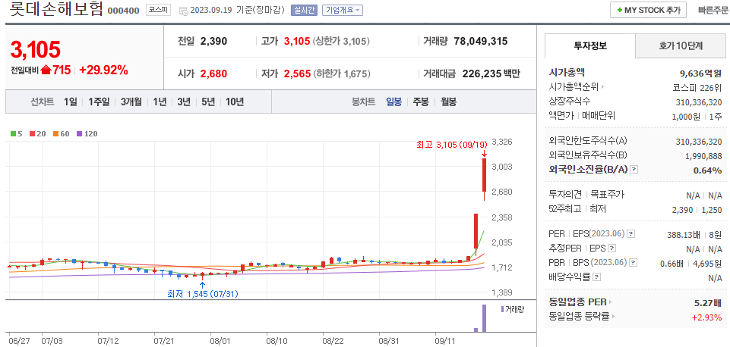Image resolution: width=730 pixels, height=347 pixels.
Task: Select the 10년 line chart period
Action: (235, 102)
